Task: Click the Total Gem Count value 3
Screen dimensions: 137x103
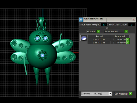Action: pyautogui.click(x=132, y=25)
